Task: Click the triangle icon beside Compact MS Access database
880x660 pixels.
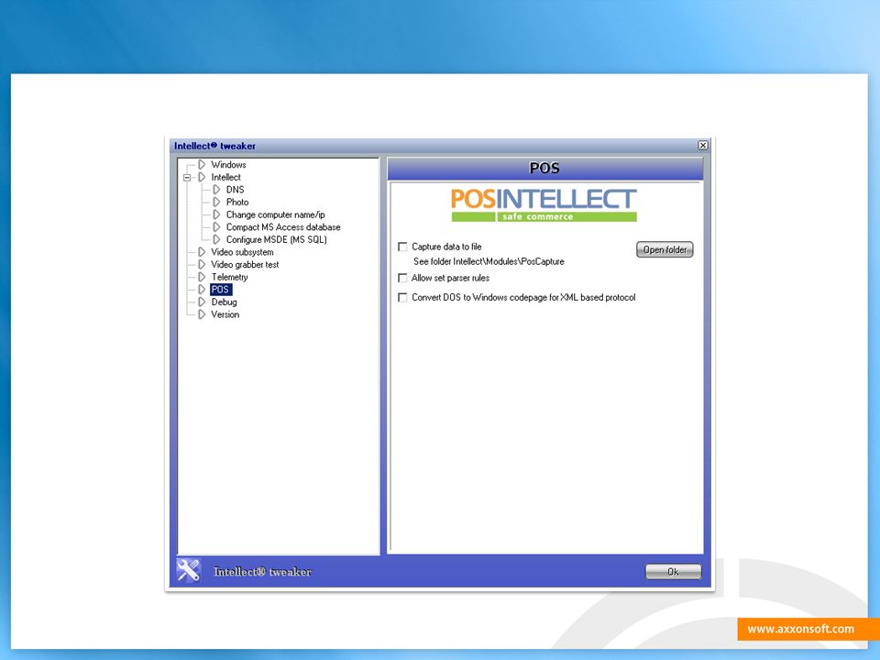Action: tap(216, 226)
